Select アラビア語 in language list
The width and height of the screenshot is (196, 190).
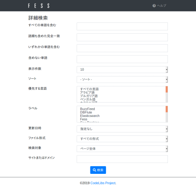click(x=88, y=93)
